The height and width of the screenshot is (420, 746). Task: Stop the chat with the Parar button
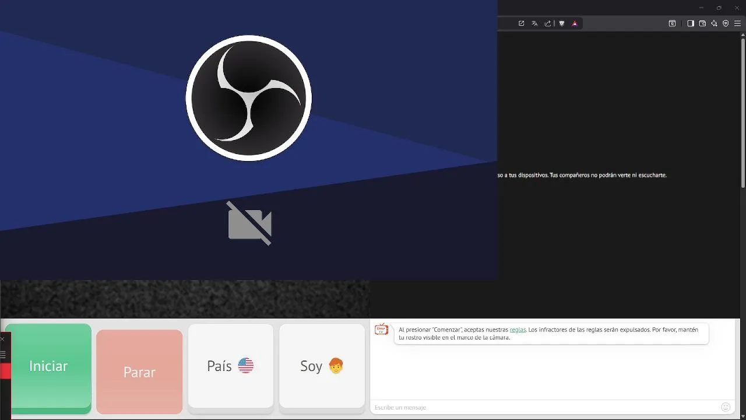(139, 372)
